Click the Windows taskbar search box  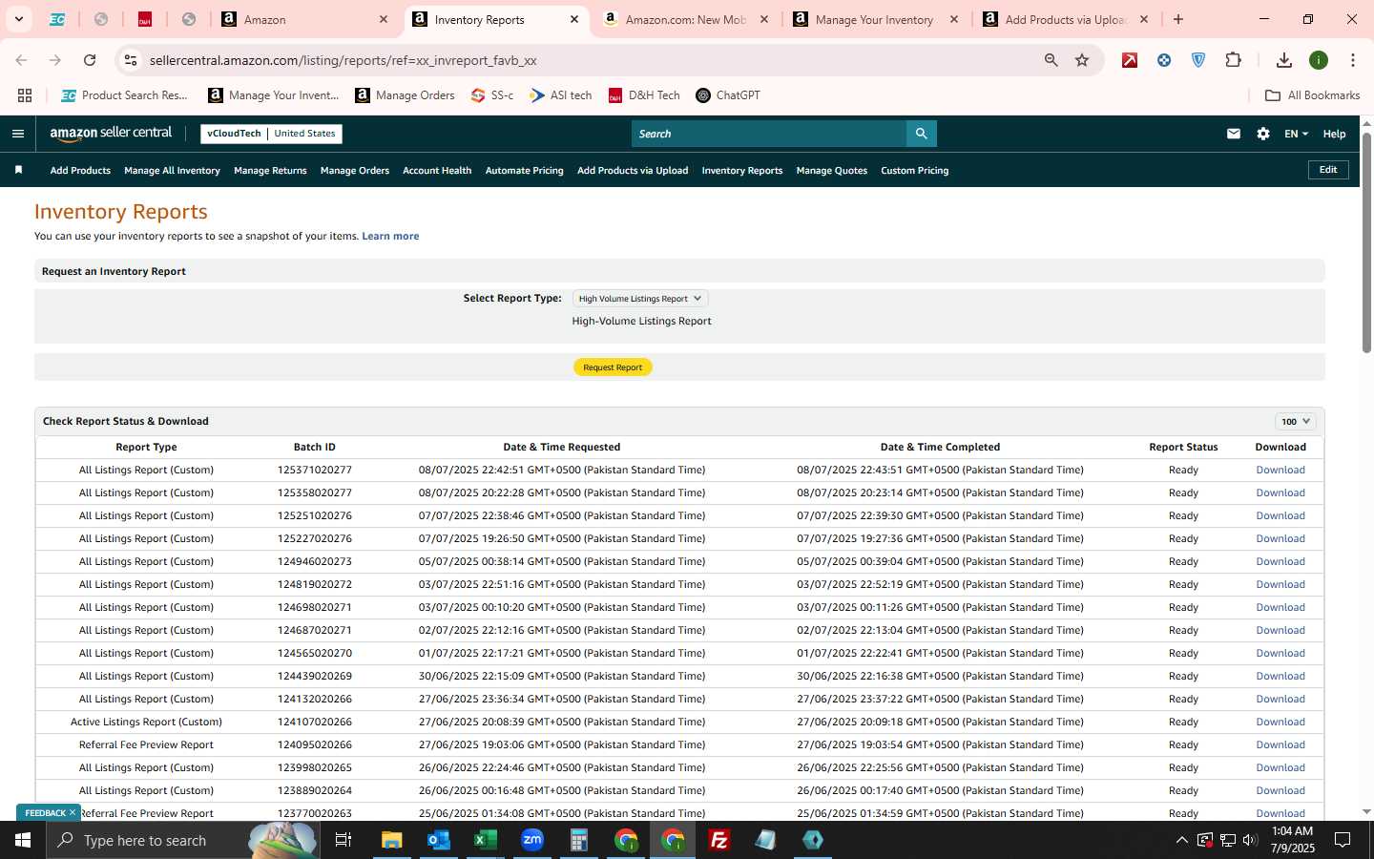[181, 840]
